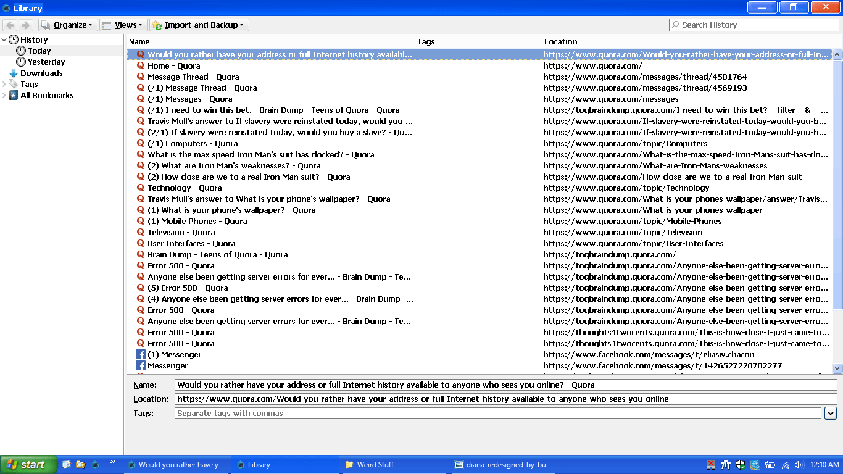
Task: Select Yesterday under History
Action: 46,62
